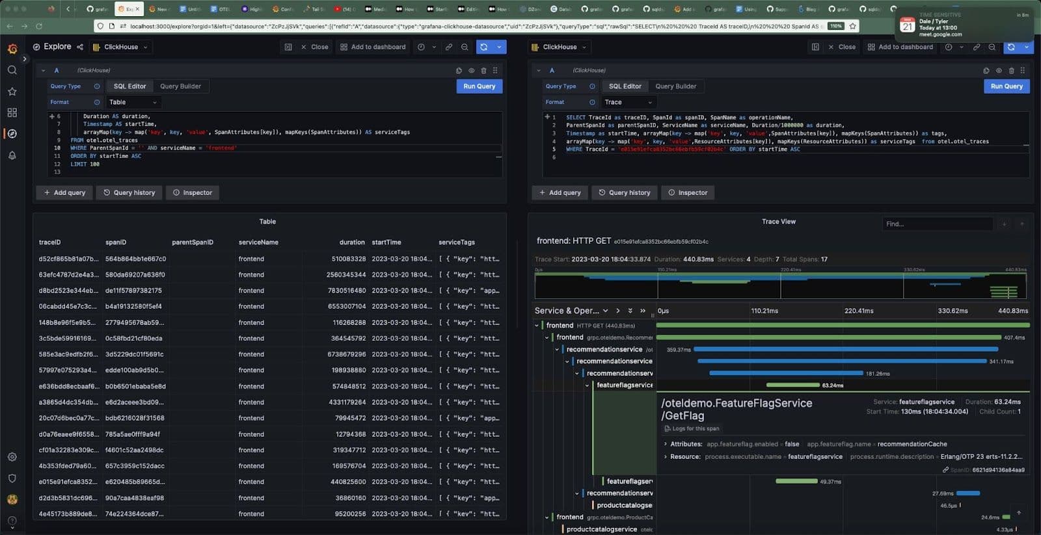
Task: Open Logs for this span
Action: point(692,428)
